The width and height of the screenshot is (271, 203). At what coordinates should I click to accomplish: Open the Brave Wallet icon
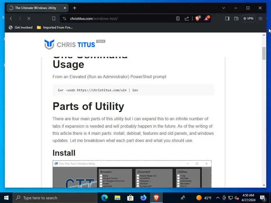[x=236, y=19]
